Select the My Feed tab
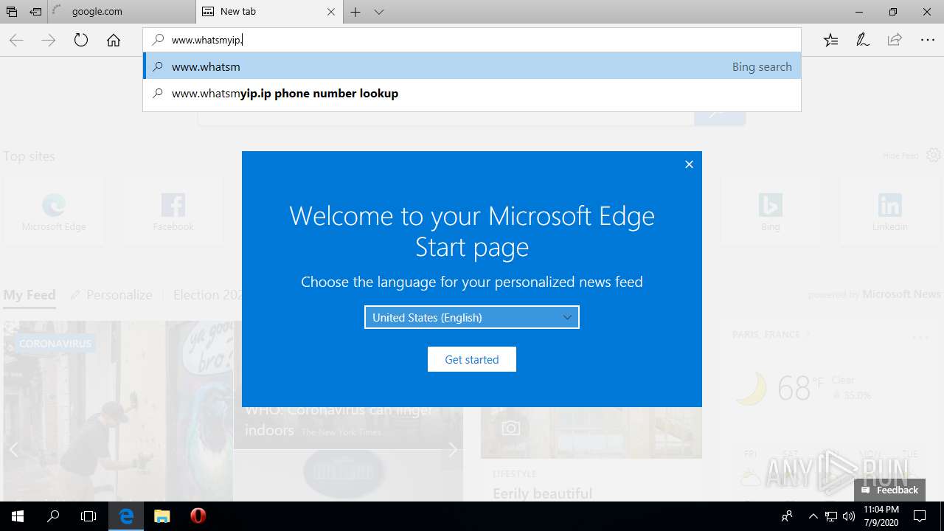 (x=29, y=295)
